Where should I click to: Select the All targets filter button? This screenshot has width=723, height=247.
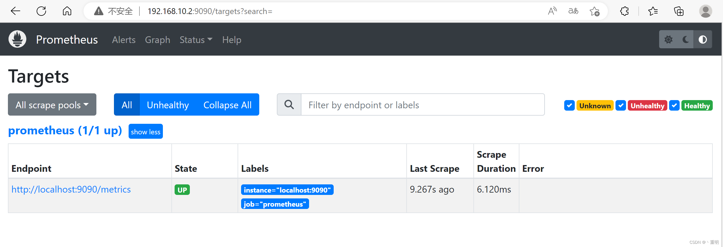(x=127, y=104)
